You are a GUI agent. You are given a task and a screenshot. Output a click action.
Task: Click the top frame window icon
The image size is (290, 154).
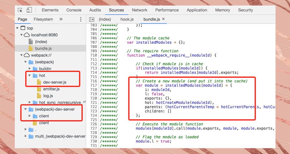pyautogui.click(x=23, y=28)
